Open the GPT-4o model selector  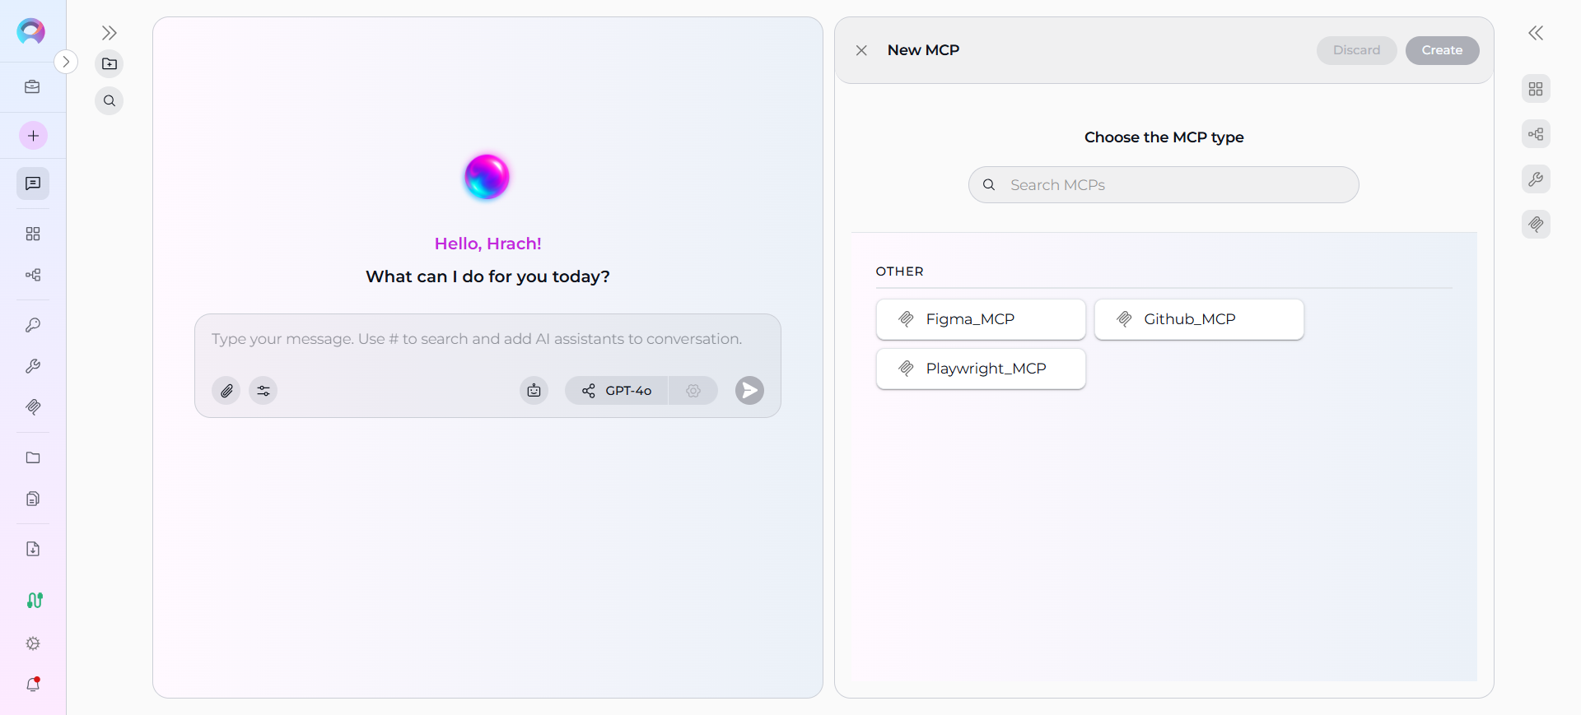point(618,391)
